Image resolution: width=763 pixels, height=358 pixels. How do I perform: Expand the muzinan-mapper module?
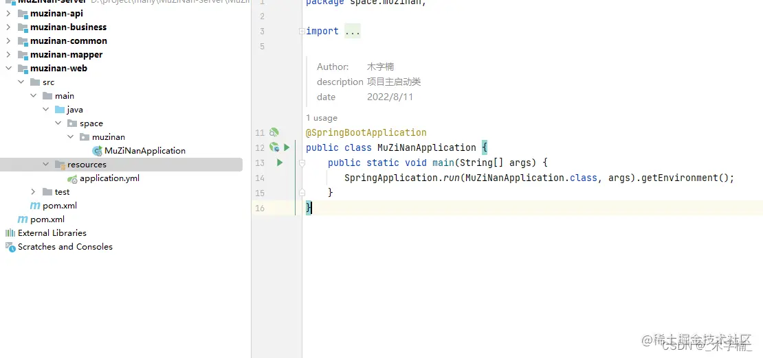tap(8, 55)
